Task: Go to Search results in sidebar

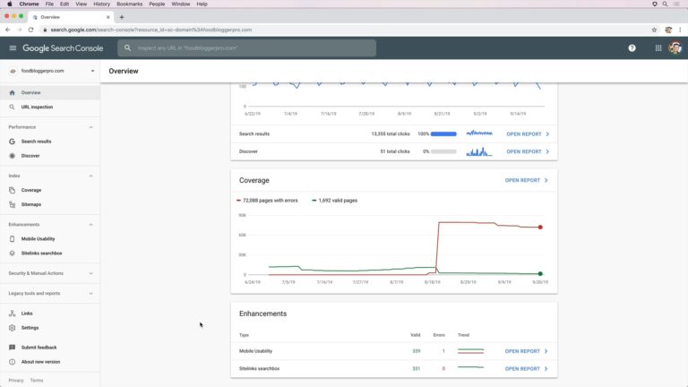Action: 36,142
